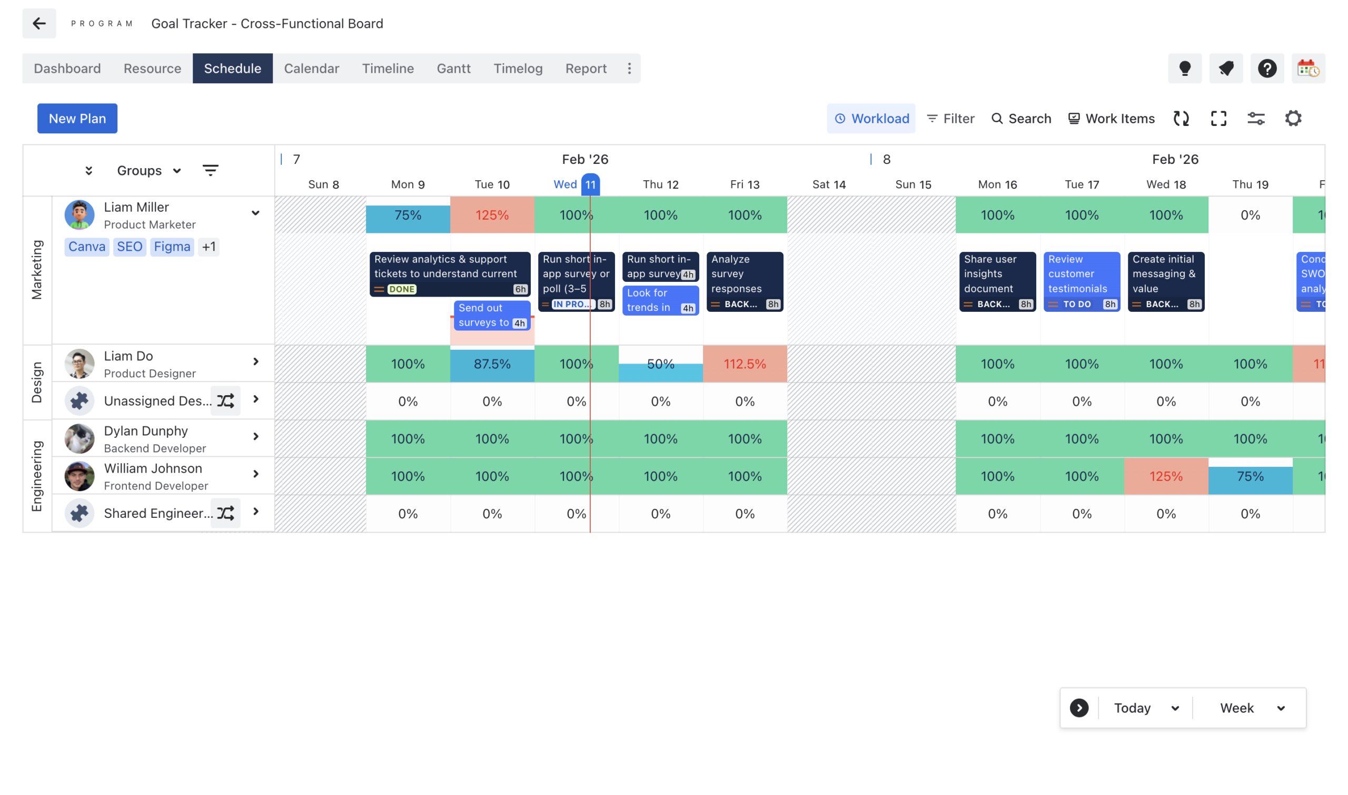Screen dimensions: 1348x795
Task: Open the settings gear icon
Action: pos(1293,119)
